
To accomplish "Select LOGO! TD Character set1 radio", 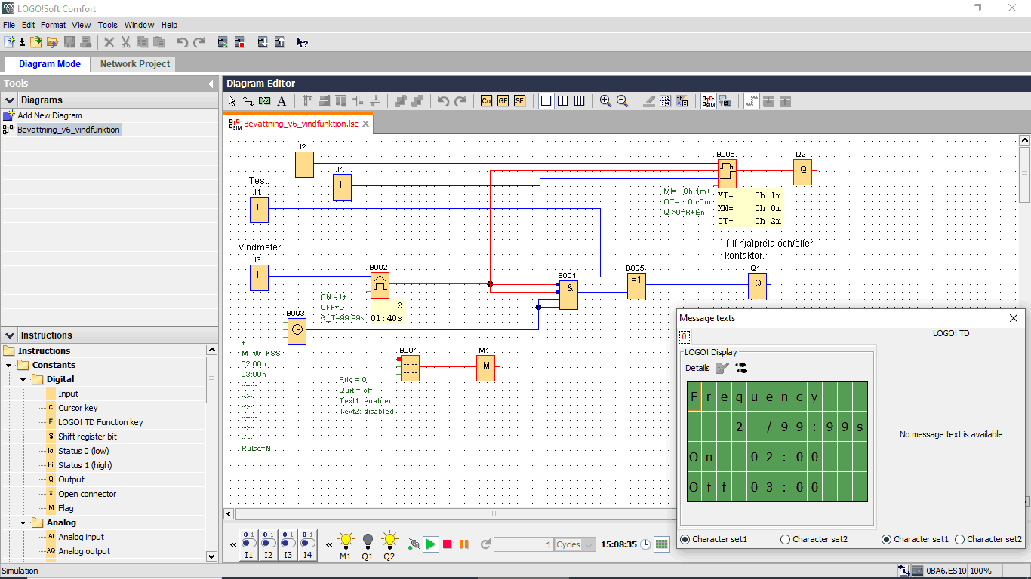I will tap(886, 539).
